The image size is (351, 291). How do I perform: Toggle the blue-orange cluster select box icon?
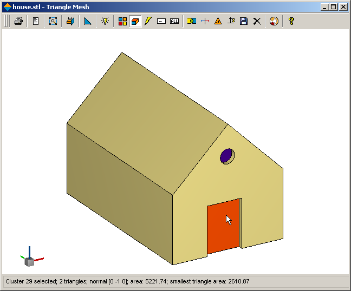pos(135,21)
